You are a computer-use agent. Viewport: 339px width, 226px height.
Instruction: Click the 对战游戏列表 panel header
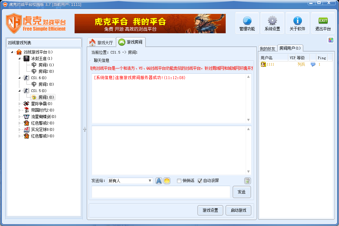(44, 43)
